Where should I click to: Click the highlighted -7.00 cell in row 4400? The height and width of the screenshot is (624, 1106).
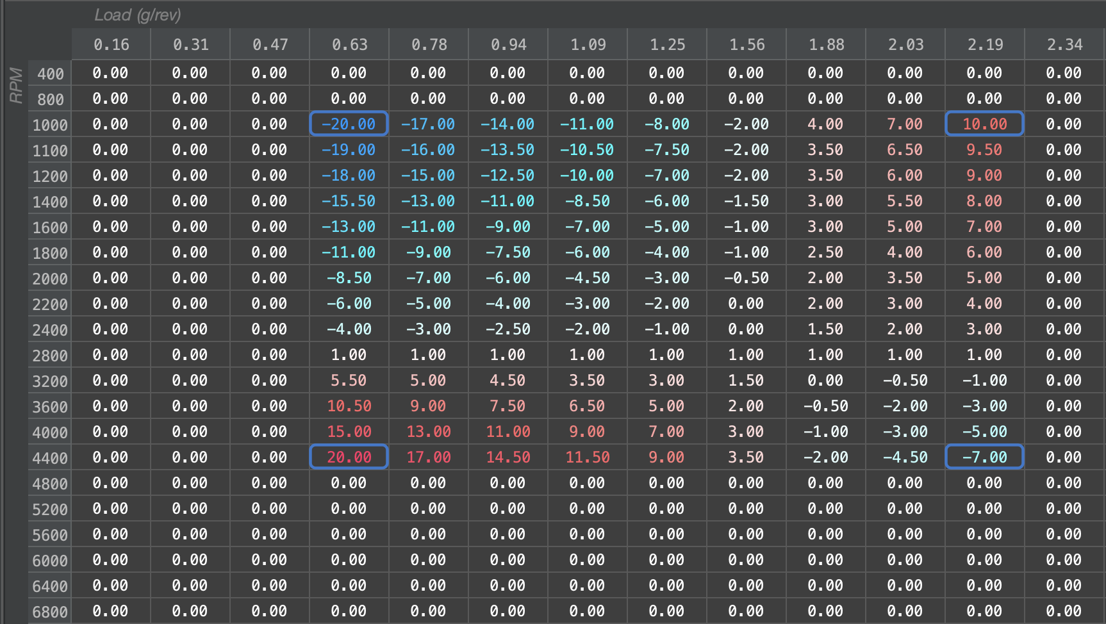pyautogui.click(x=985, y=457)
